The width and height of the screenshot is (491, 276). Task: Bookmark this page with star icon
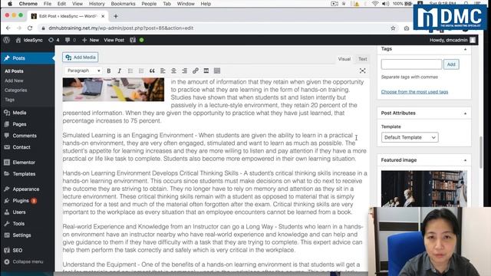point(393,28)
